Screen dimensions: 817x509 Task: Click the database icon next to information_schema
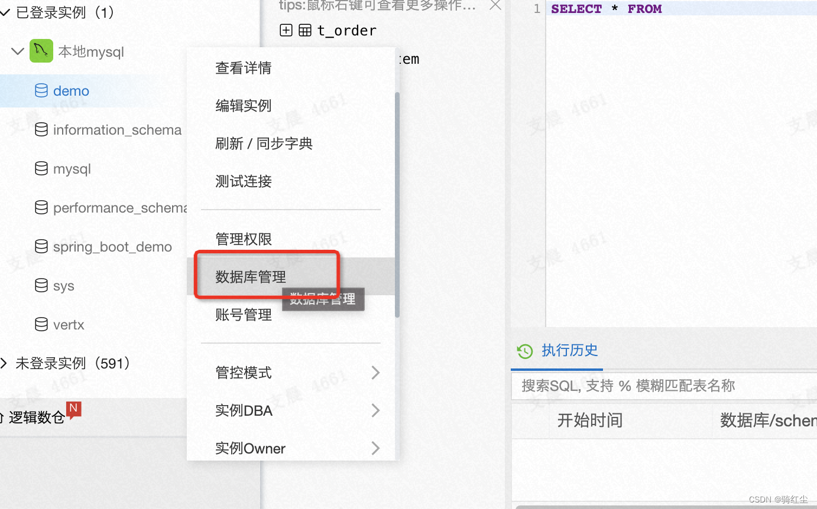click(41, 130)
